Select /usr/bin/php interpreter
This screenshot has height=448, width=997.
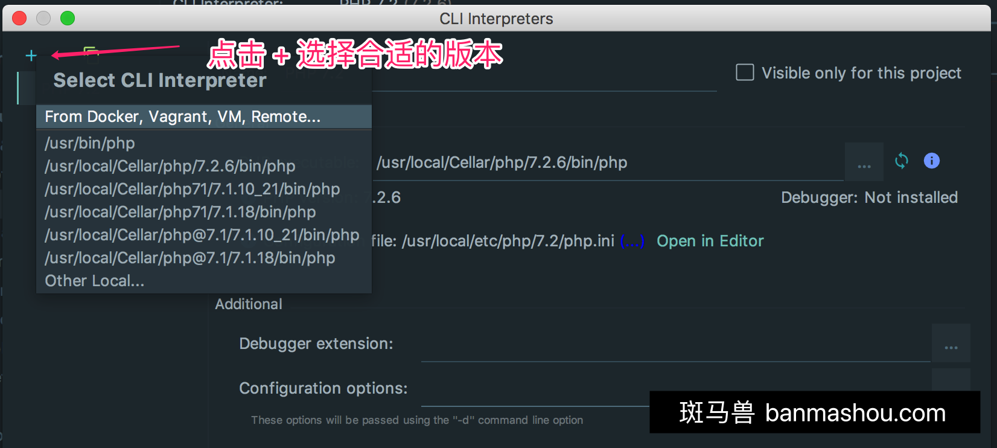(204, 143)
